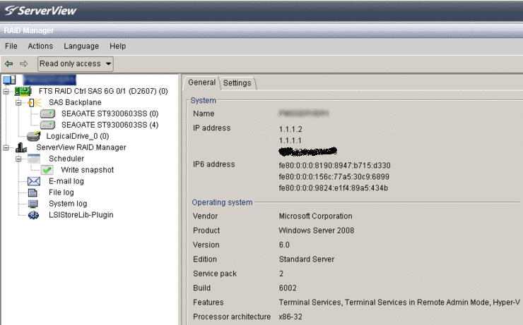Click the back navigation arrow
Image resolution: width=523 pixels, height=325 pixels.
click(9, 63)
